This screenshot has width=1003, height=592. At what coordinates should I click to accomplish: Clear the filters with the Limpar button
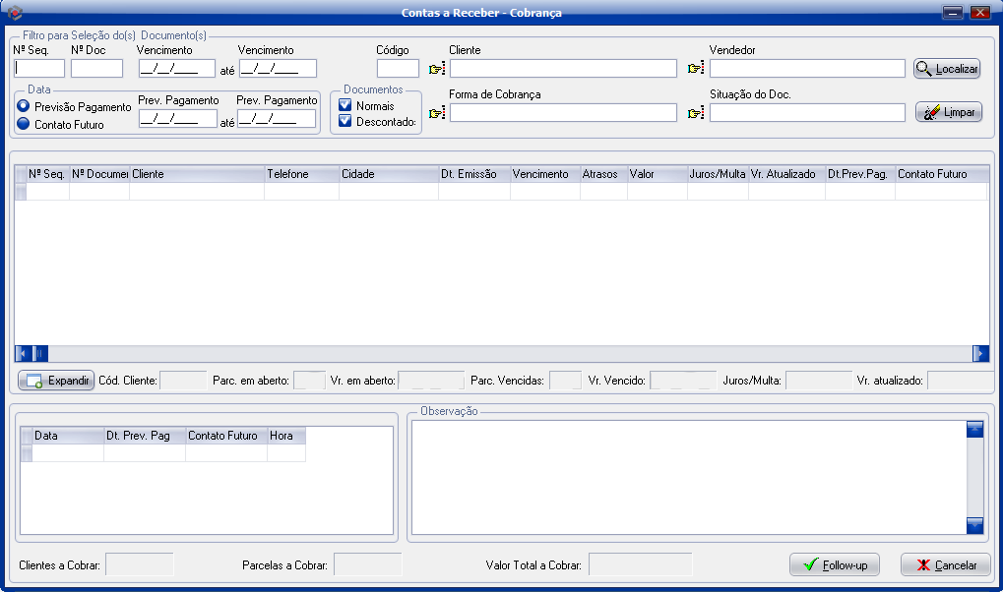pos(949,113)
